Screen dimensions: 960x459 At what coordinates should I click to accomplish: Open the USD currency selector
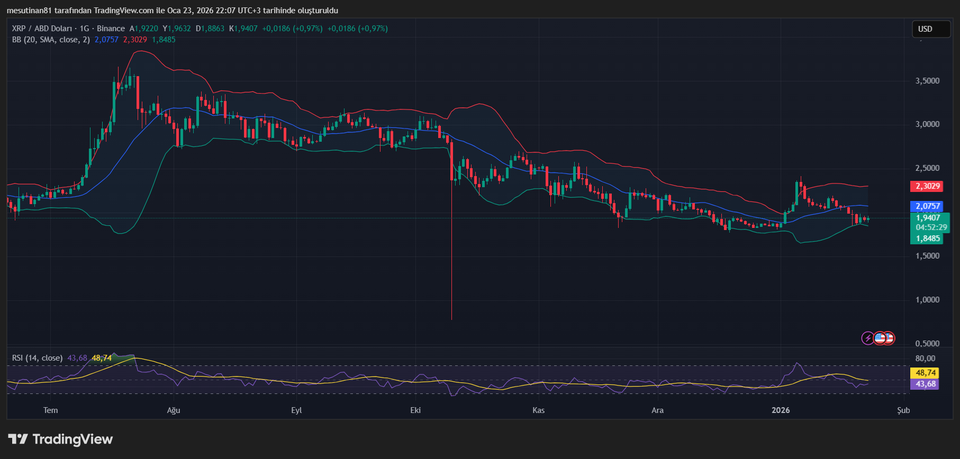930,29
